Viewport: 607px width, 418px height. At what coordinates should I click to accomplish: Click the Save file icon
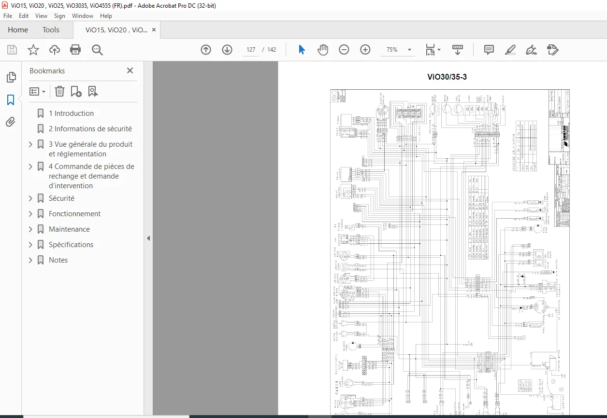12,50
